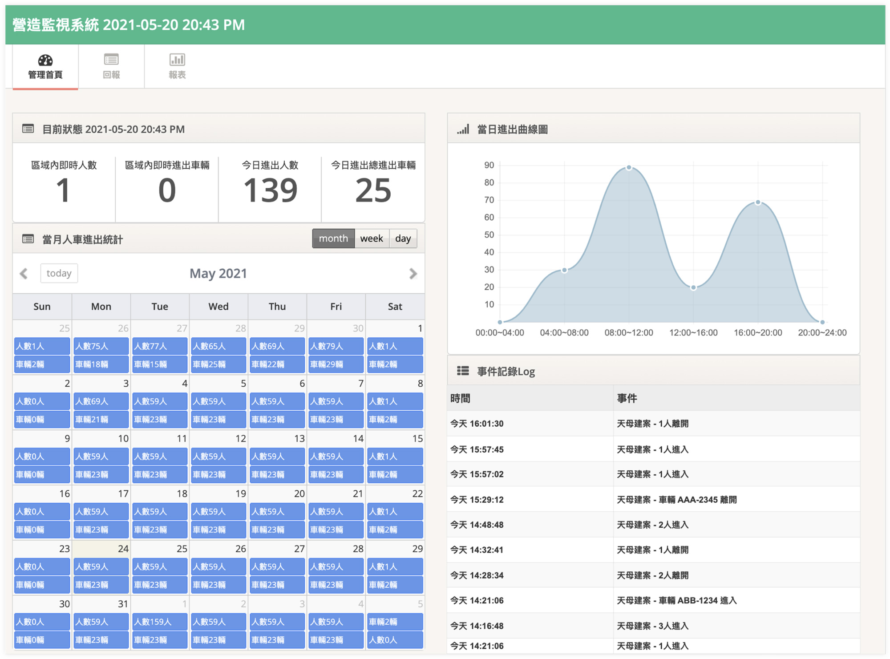890x659 pixels.
Task: Click the Sat column header
Action: tap(395, 307)
